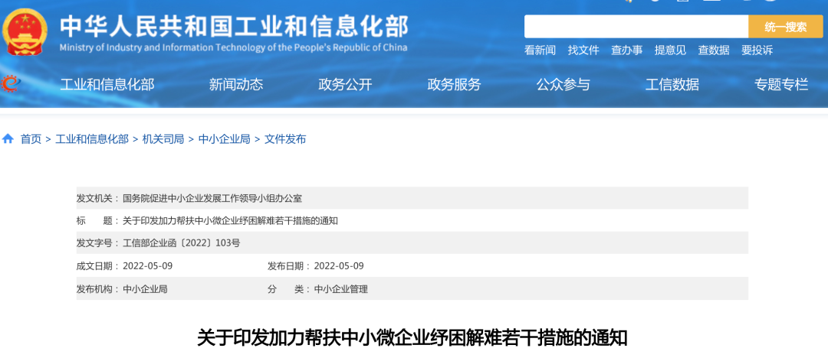This screenshot has height=358, width=828.
Task: Click the 统一搜索 search button
Action: pyautogui.click(x=786, y=27)
